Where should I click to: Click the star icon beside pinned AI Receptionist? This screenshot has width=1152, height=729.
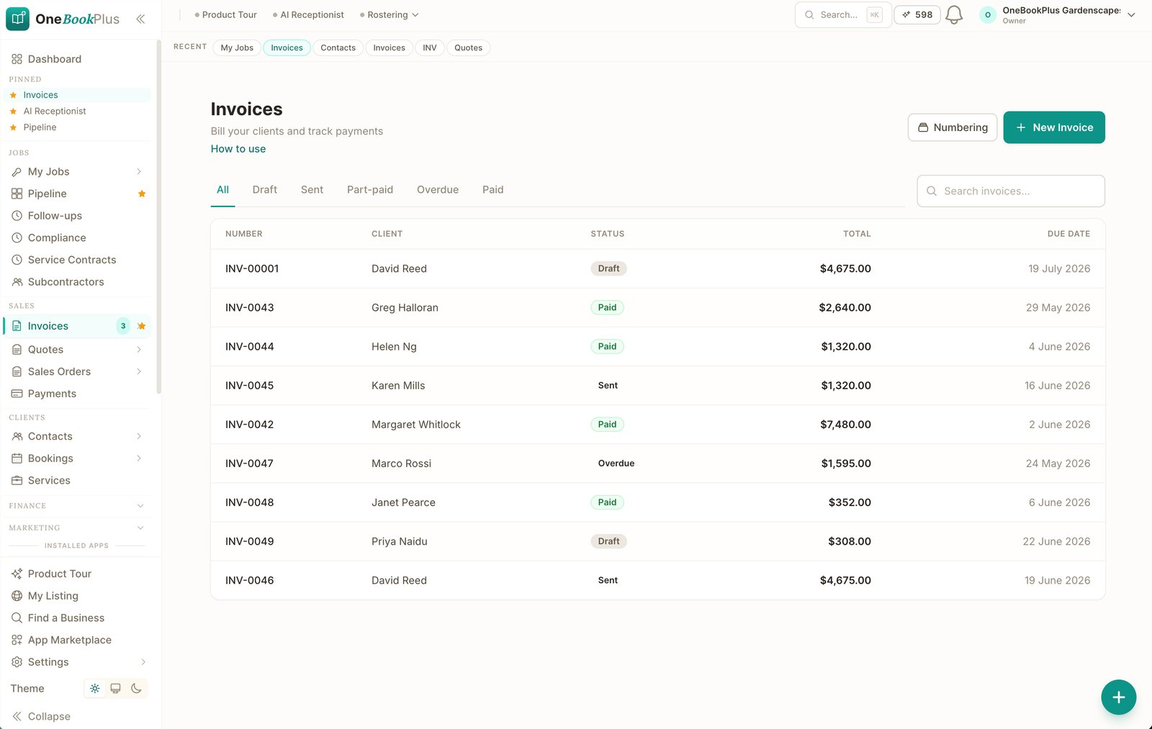point(13,112)
